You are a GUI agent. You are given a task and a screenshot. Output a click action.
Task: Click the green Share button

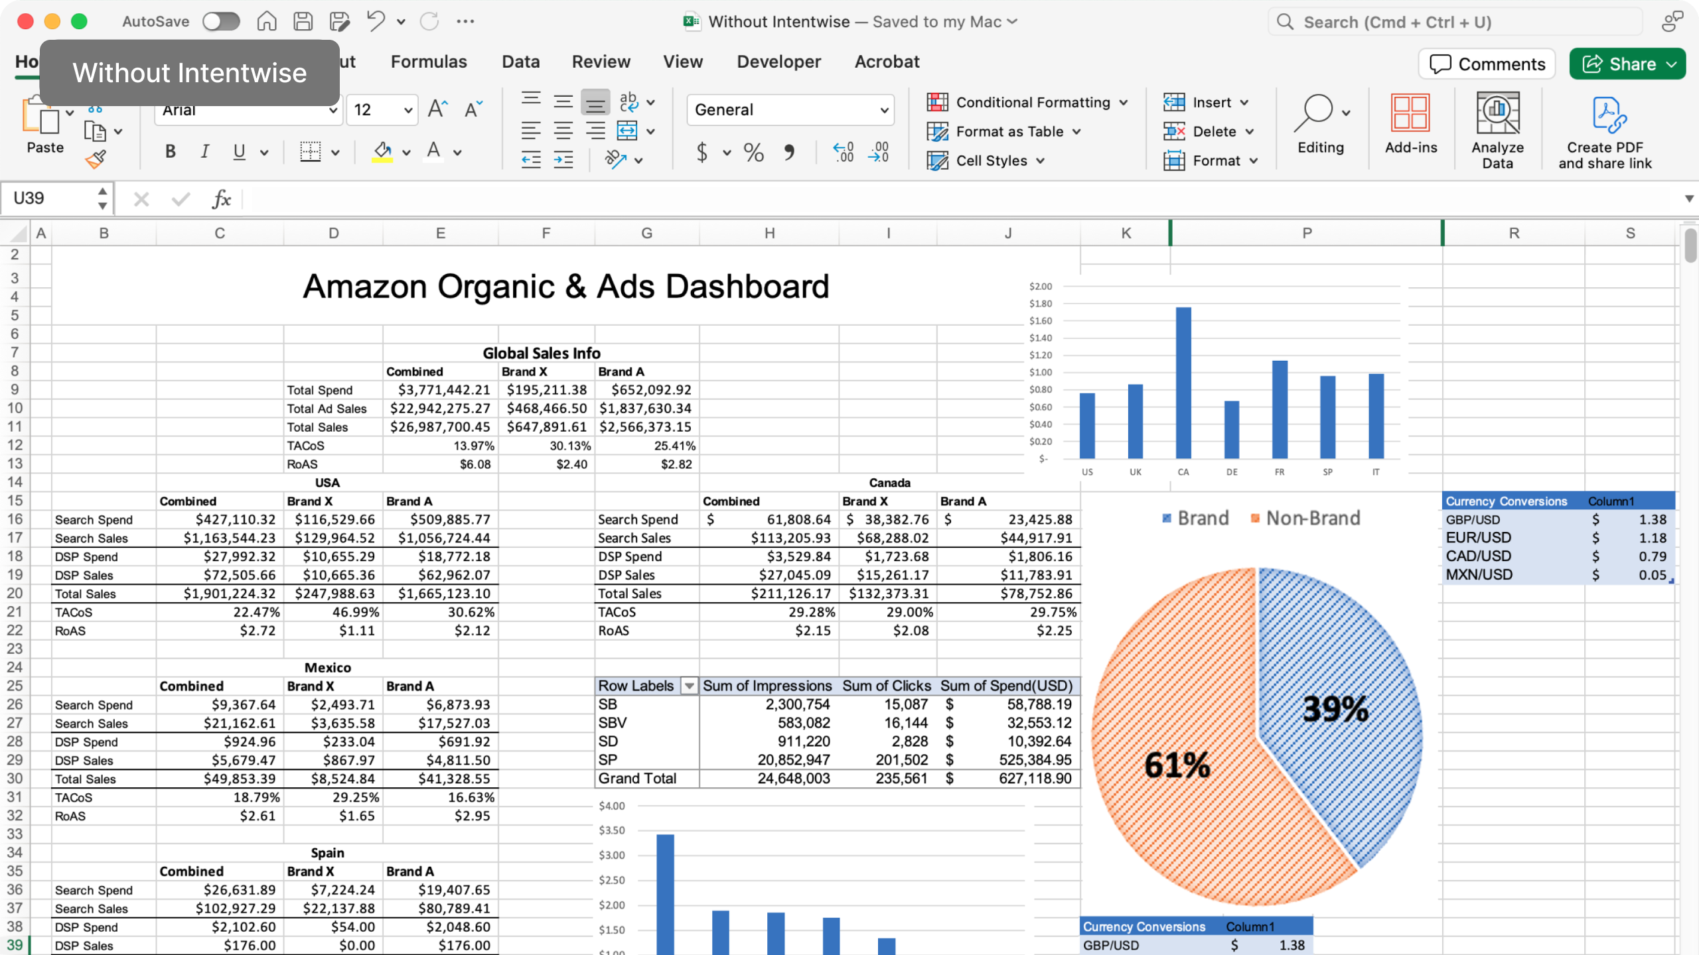click(1627, 64)
